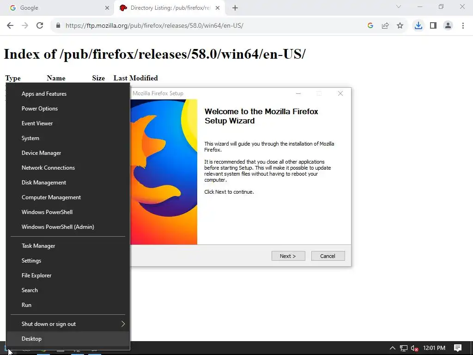Open Apps and Features

pyautogui.click(x=68, y=94)
